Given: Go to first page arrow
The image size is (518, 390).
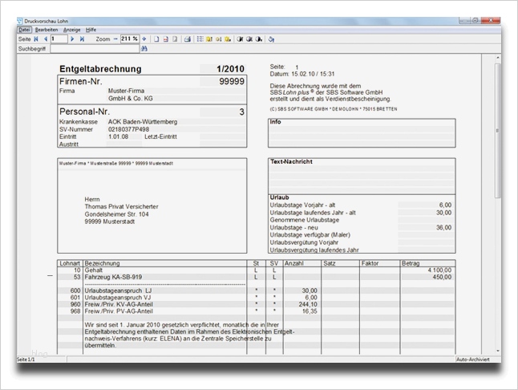Looking at the screenshot, I should pos(36,39).
